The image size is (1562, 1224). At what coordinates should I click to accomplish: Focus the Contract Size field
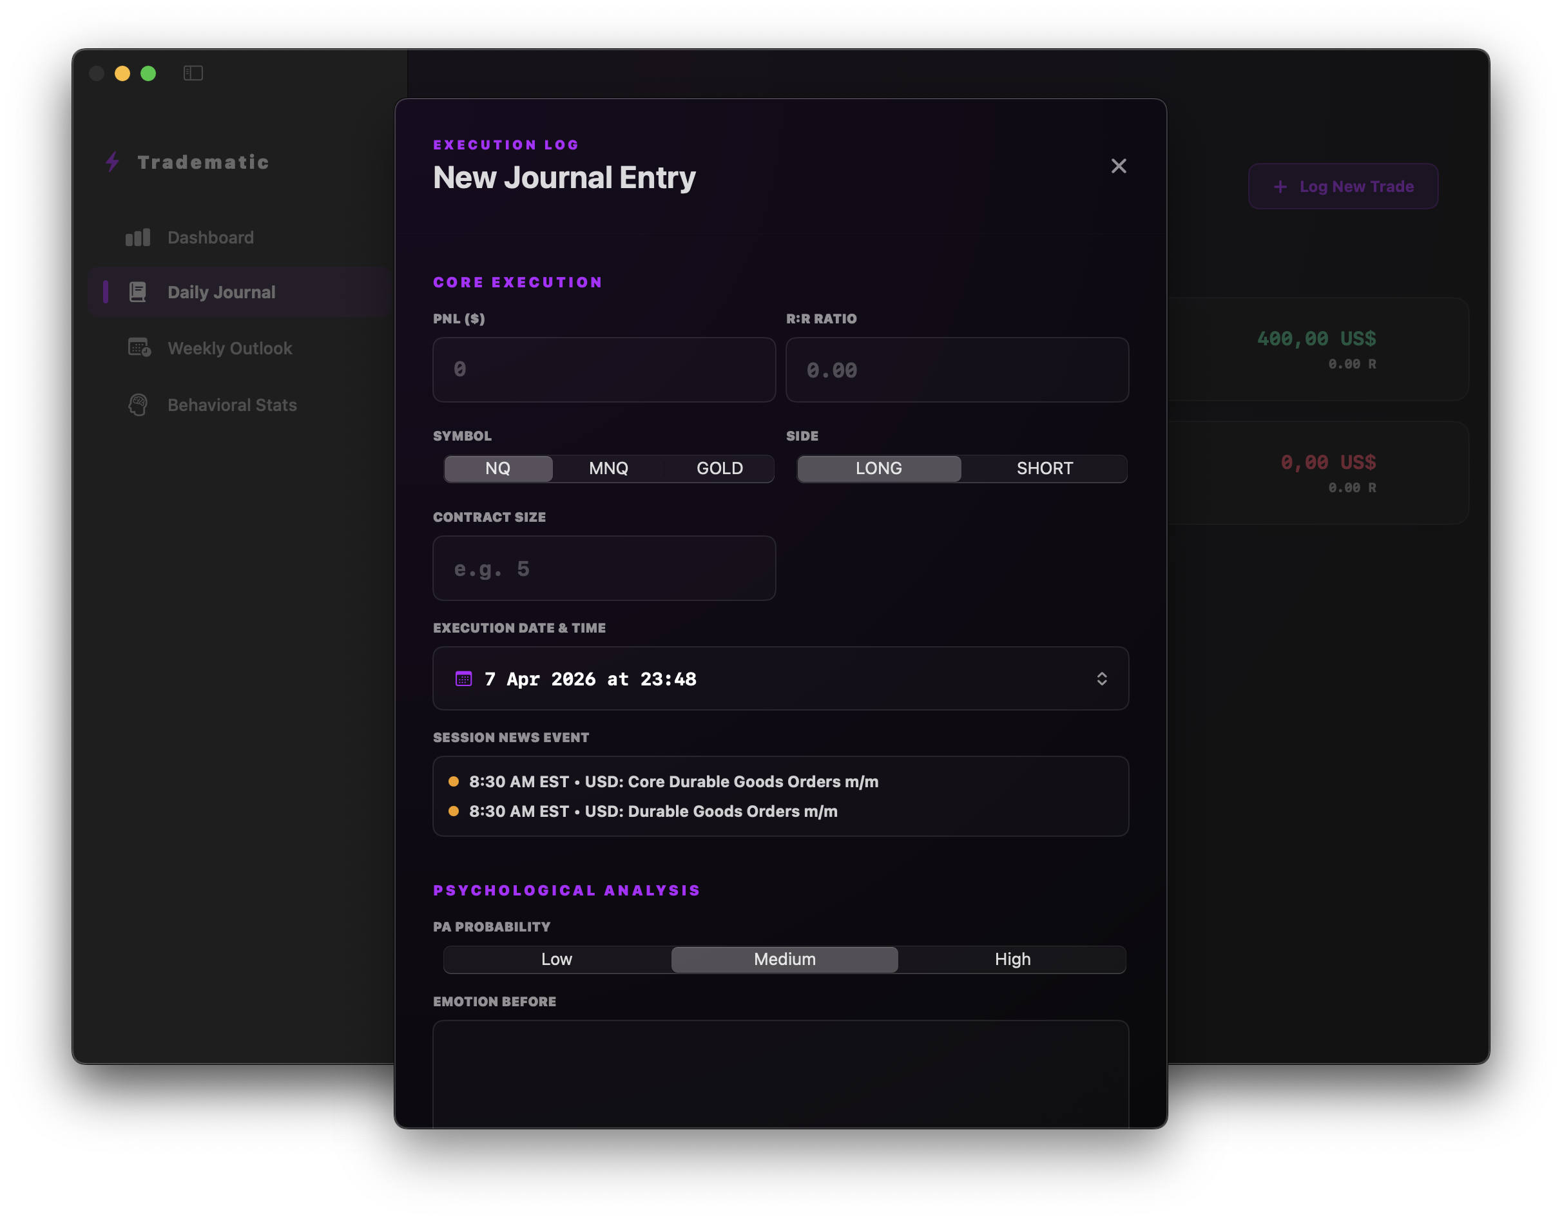604,568
